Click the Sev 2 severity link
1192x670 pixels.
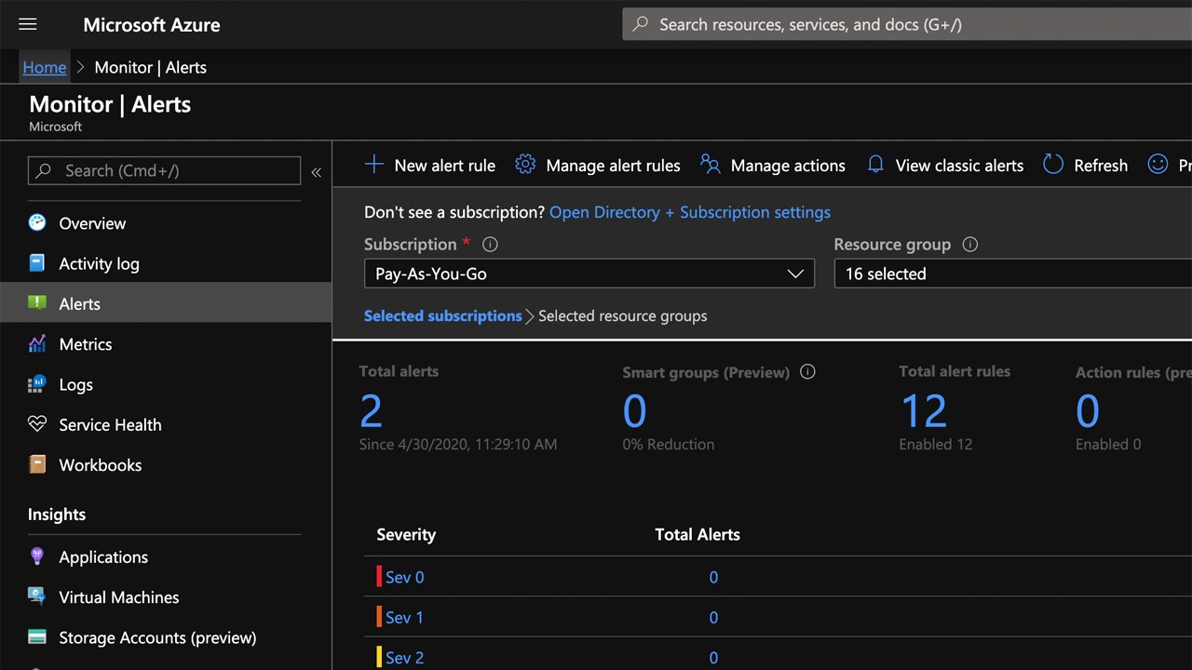[x=404, y=657]
